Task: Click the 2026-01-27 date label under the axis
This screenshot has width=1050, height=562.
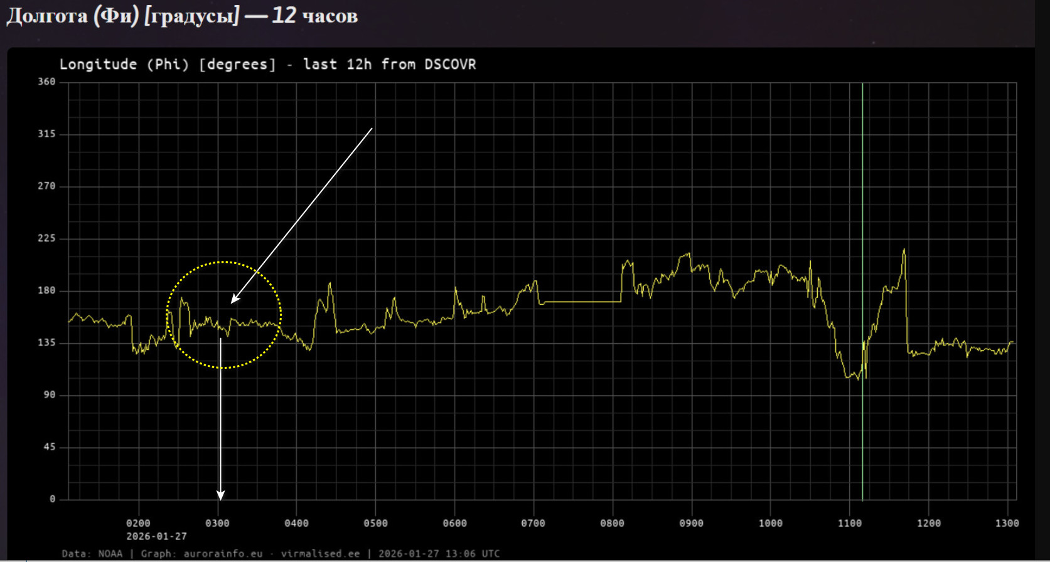Action: pos(156,536)
